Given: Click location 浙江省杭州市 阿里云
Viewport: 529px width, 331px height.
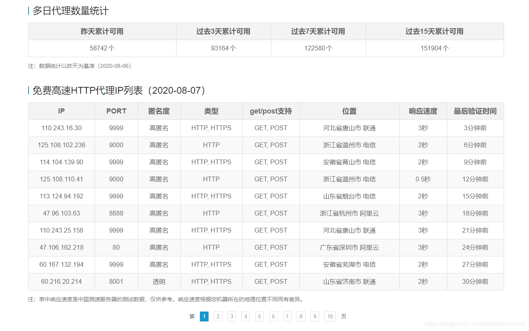Looking at the screenshot, I should point(349,214).
